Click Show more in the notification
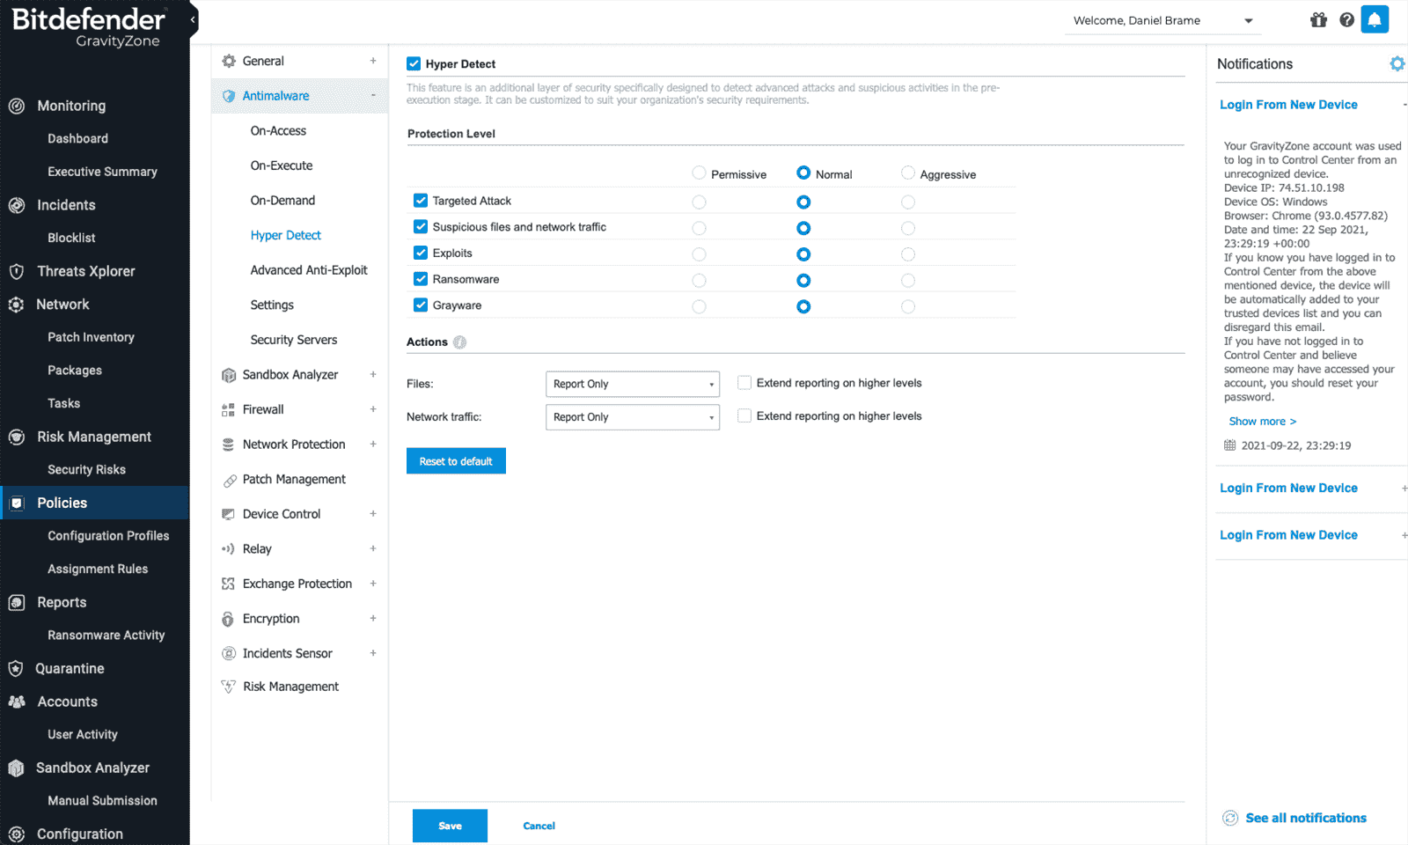 point(1263,422)
